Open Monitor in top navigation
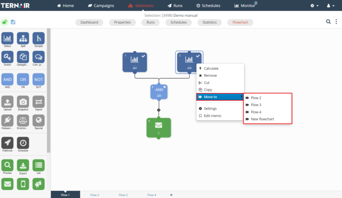 [x=245, y=6]
